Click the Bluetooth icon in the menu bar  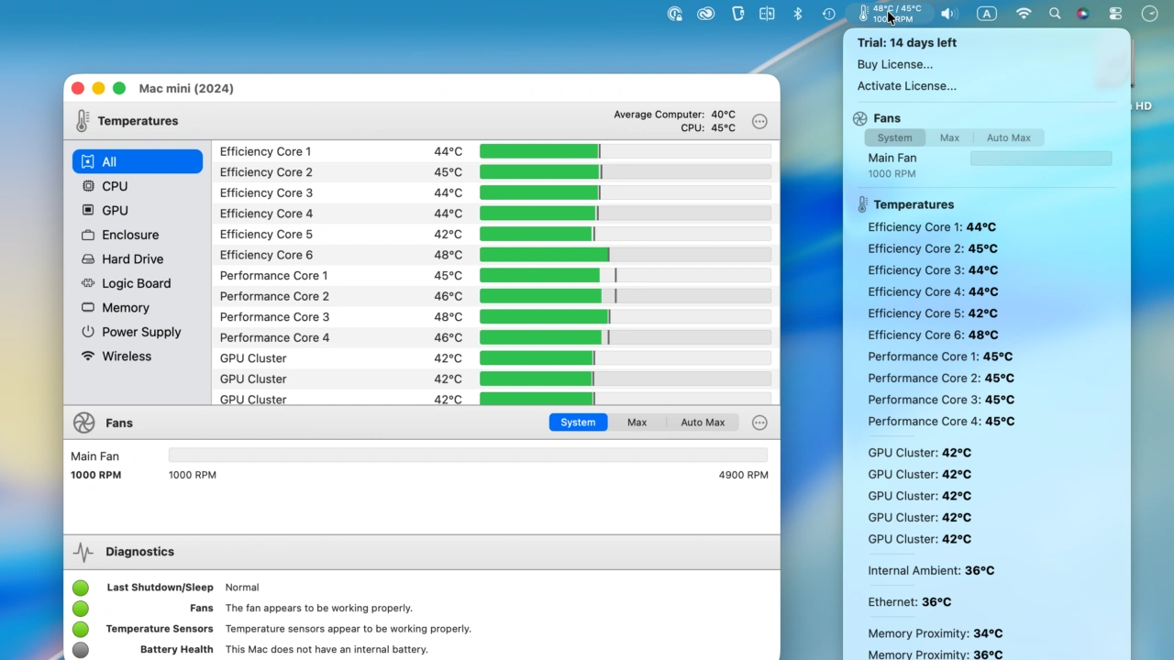tap(796, 14)
